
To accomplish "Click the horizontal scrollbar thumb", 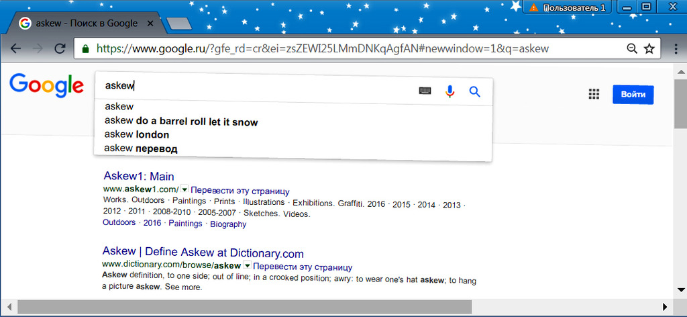I will point(244,306).
